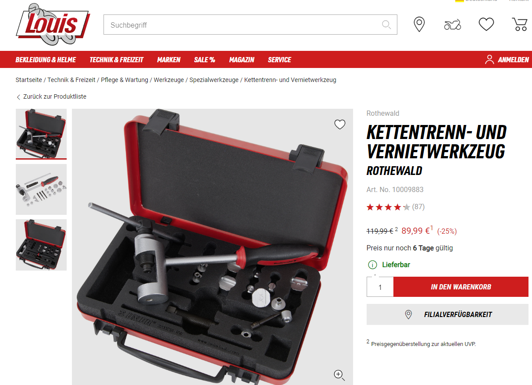This screenshot has width=532, height=385.
Task: Open the store locator pin icon
Action: [419, 24]
